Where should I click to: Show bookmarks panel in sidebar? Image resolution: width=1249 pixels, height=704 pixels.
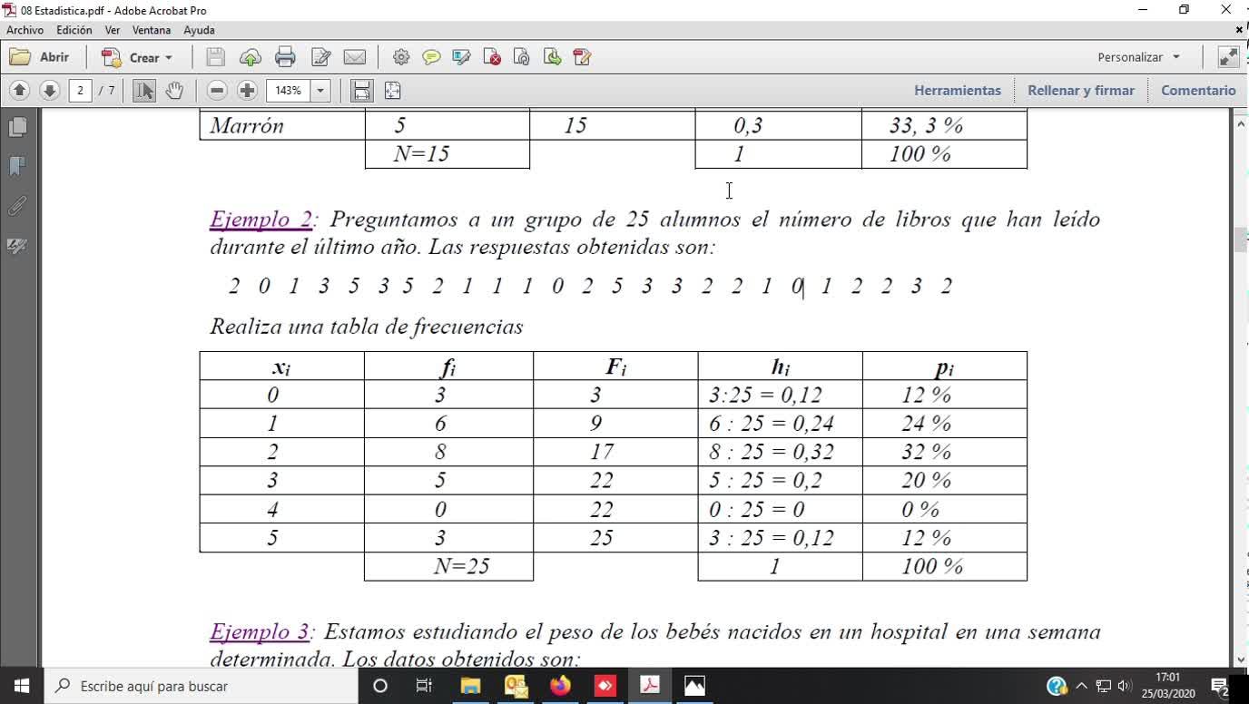[17, 166]
